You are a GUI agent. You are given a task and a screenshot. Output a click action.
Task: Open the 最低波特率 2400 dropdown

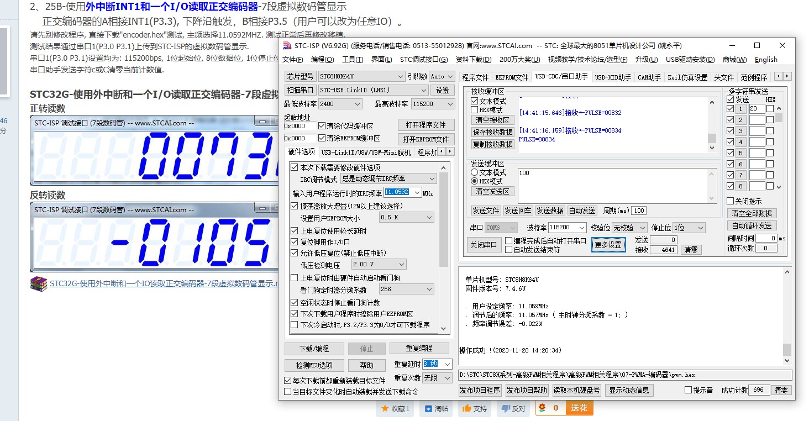tap(340, 104)
